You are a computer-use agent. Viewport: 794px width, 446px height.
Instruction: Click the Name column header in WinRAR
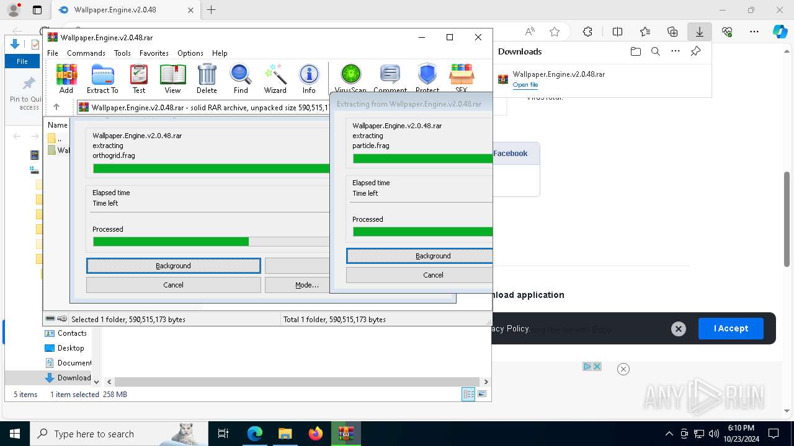58,125
